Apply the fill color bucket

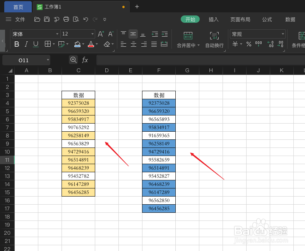tap(77, 44)
